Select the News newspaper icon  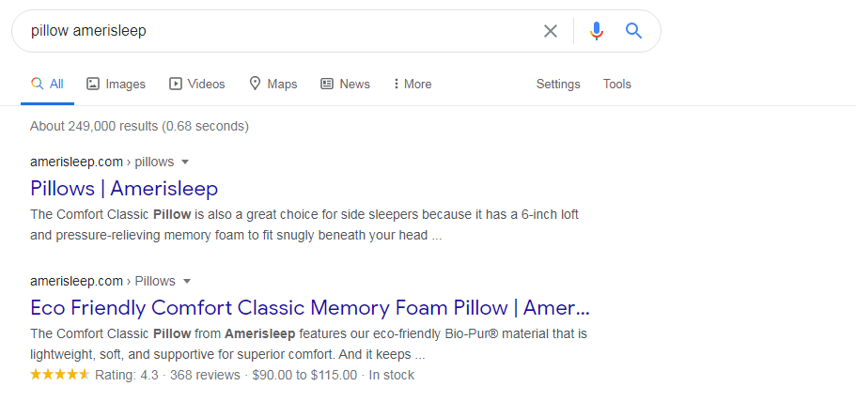pos(327,84)
